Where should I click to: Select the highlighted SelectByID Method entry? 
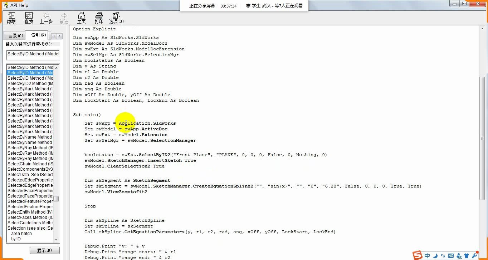(x=30, y=72)
